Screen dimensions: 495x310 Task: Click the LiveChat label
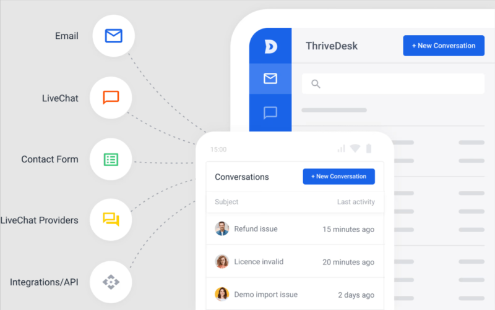60,98
